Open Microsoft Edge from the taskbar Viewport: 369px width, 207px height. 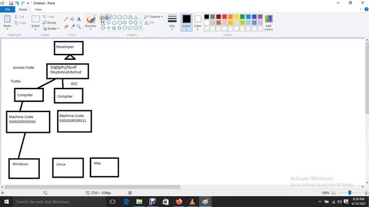pyautogui.click(x=126, y=202)
